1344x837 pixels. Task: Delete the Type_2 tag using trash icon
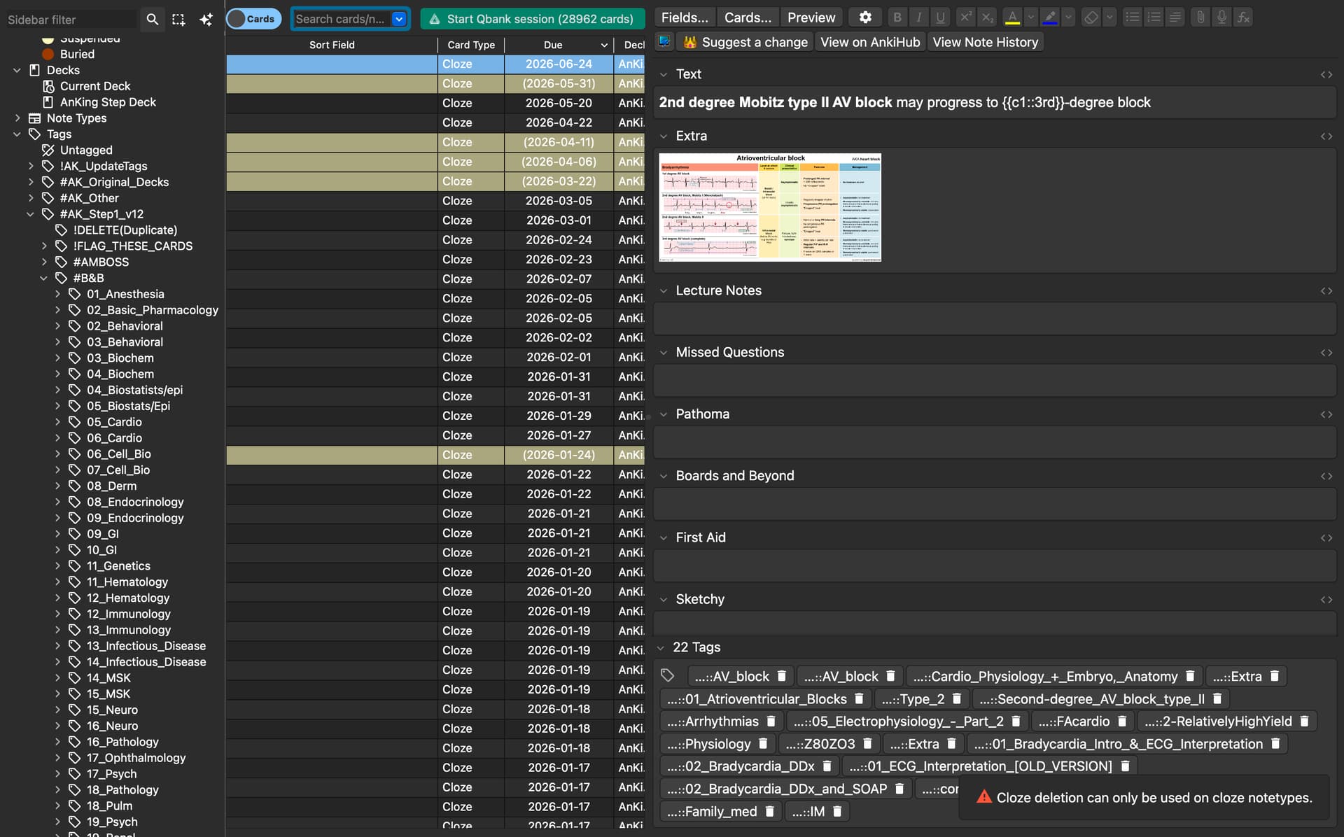[x=957, y=698]
